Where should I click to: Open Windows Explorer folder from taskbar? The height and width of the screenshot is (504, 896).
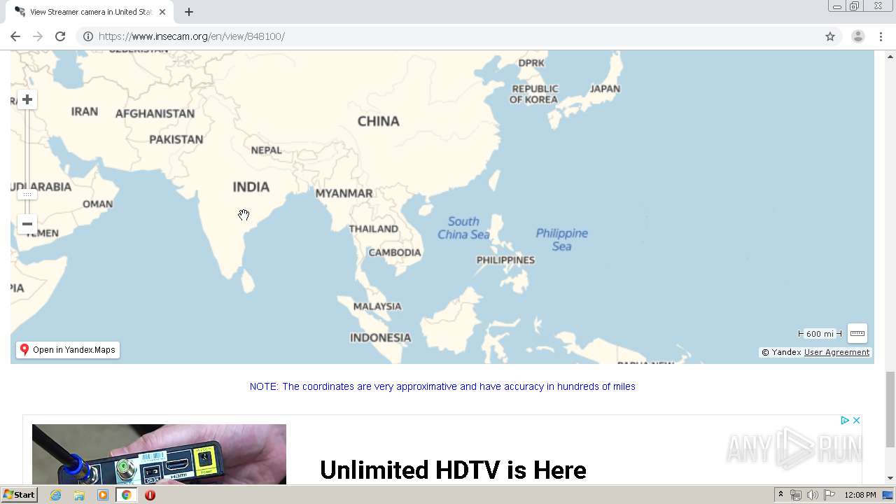[x=79, y=495]
